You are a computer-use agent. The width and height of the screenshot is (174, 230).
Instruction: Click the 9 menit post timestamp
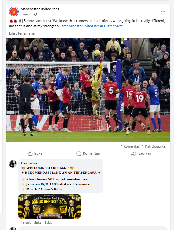[x=26, y=14]
